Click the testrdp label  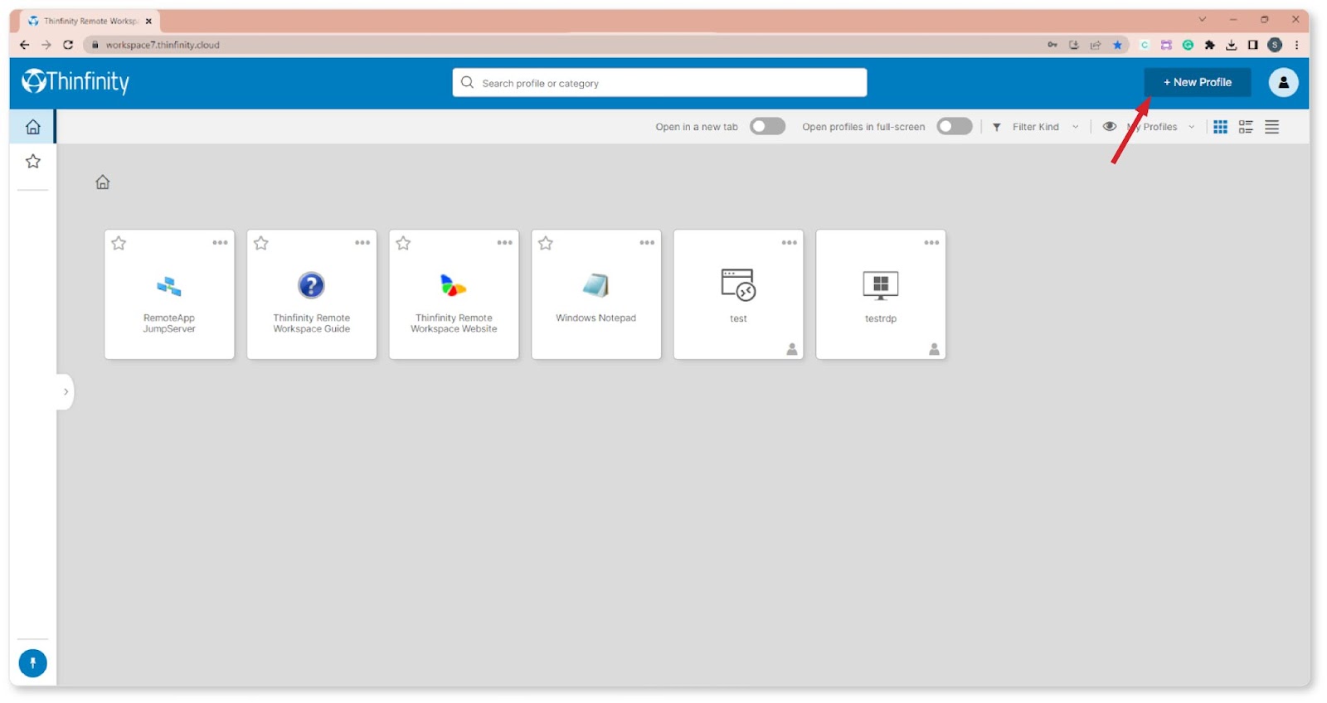881,318
